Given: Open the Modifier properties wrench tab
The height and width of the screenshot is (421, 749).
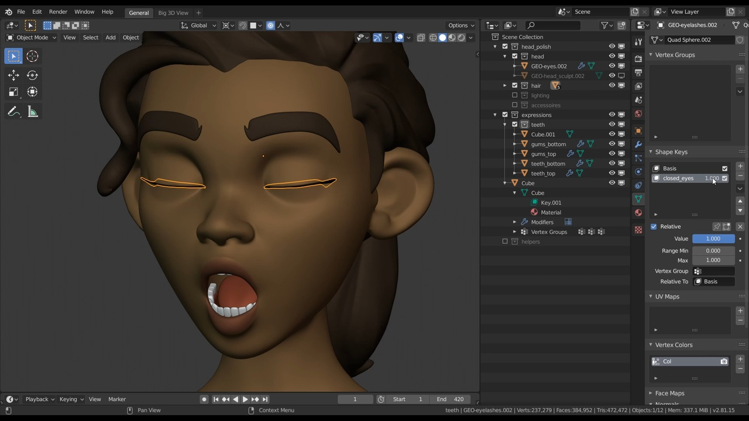Looking at the screenshot, I should [x=638, y=144].
